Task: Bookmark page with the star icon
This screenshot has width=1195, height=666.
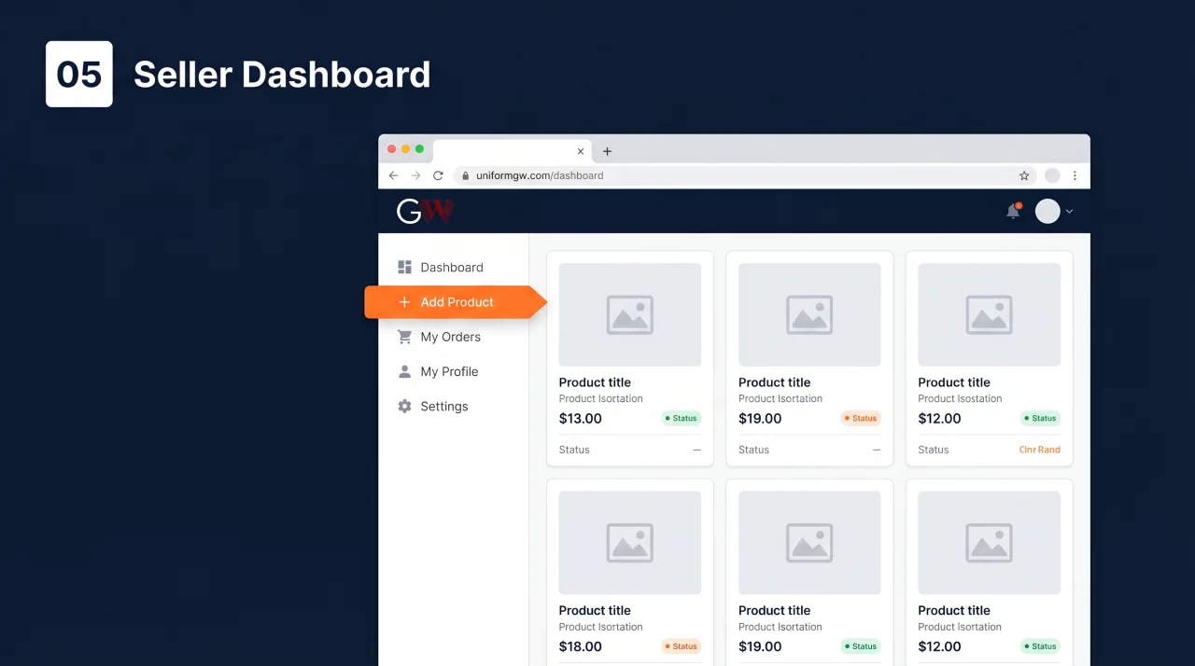Action: pos(1024,175)
